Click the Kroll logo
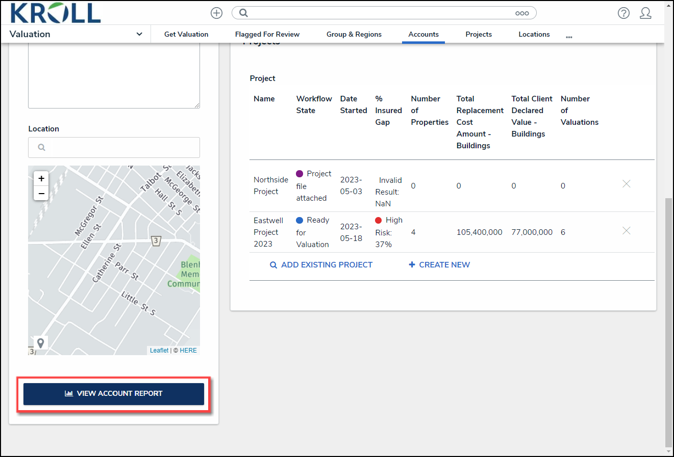This screenshot has width=674, height=457. point(55,13)
